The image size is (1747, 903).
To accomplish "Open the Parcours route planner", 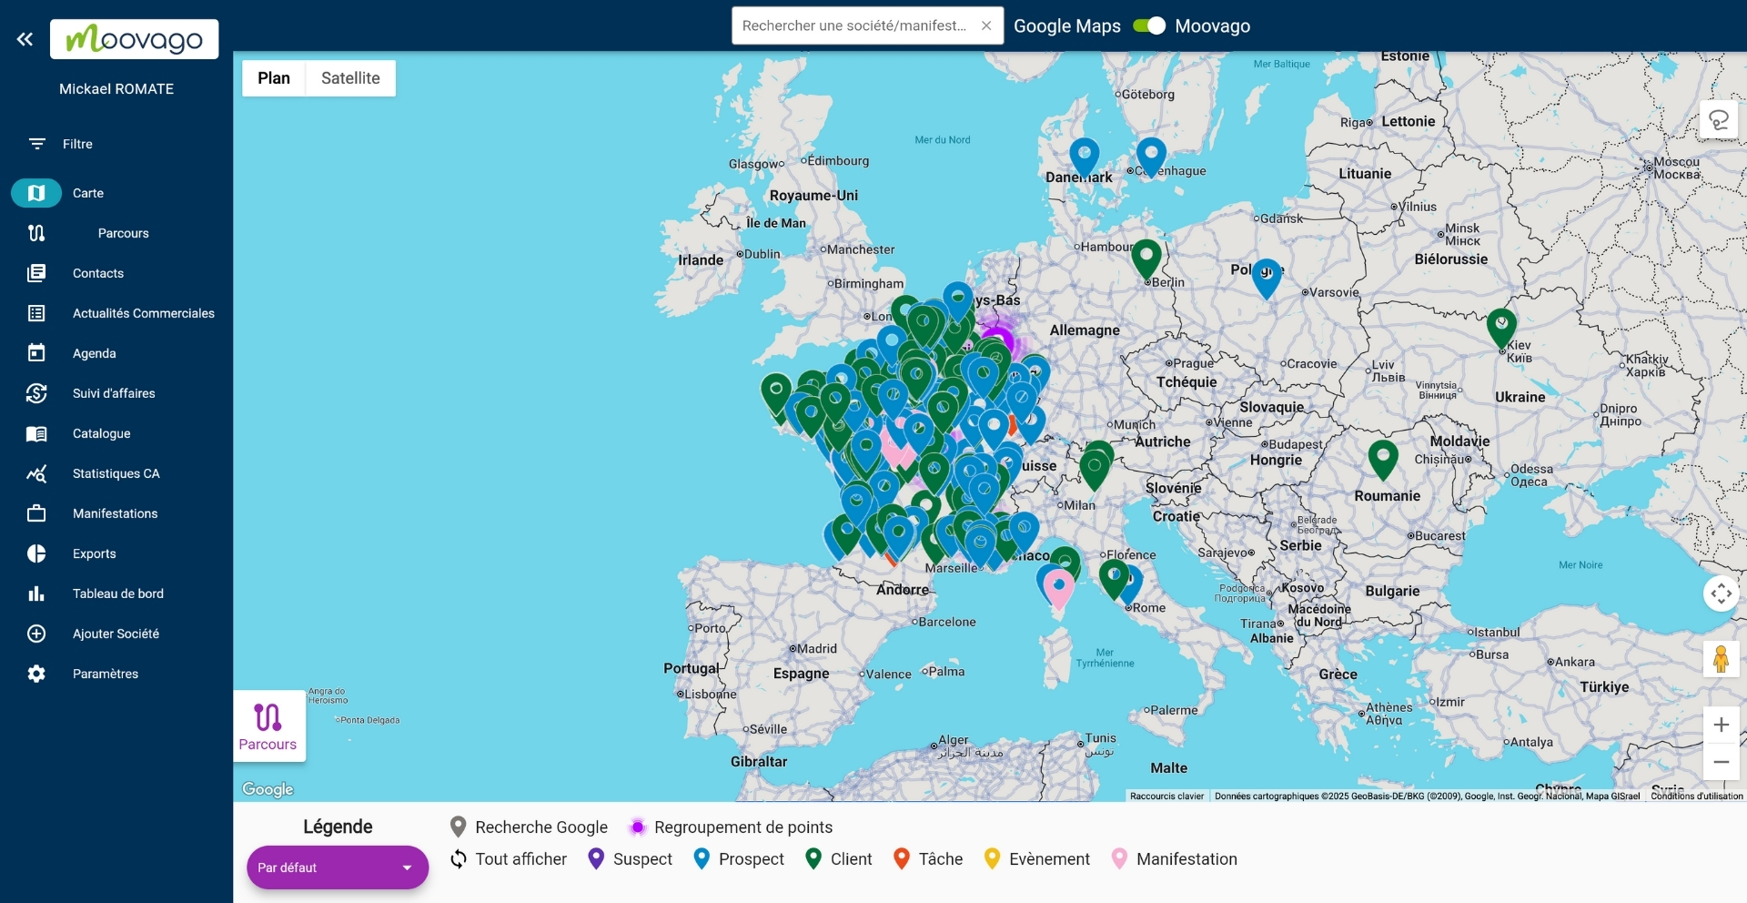I will click(x=123, y=233).
